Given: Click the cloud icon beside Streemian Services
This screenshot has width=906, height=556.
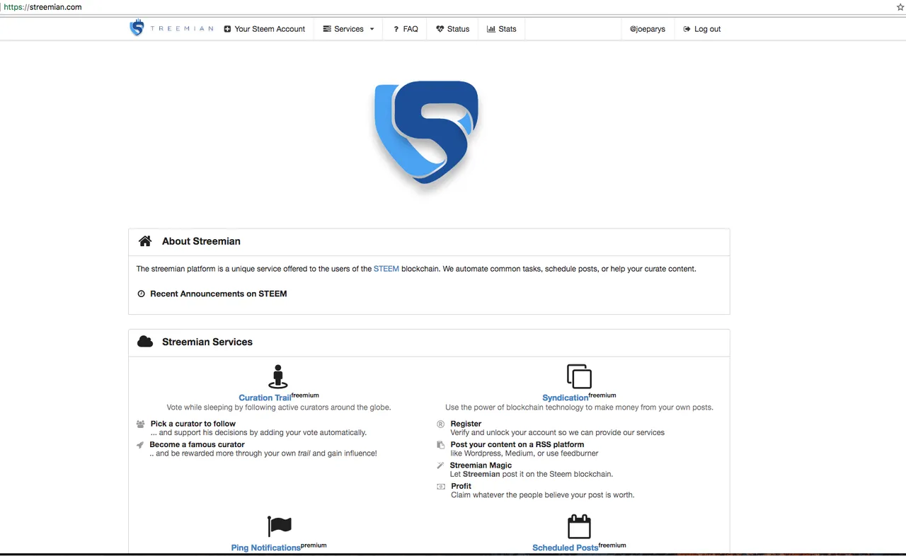Looking at the screenshot, I should click(x=145, y=342).
